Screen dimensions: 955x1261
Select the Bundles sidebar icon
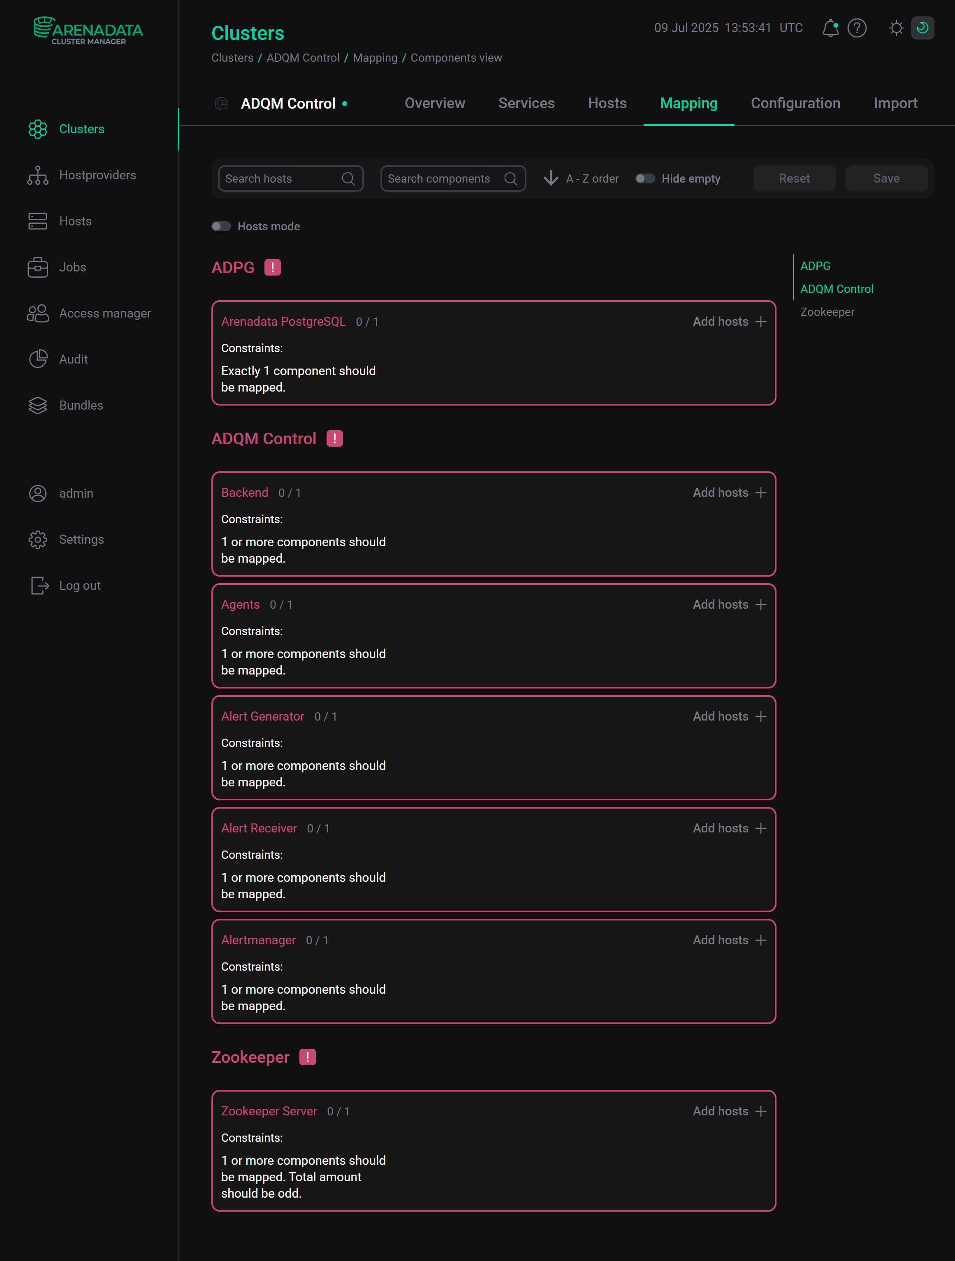[x=37, y=406]
